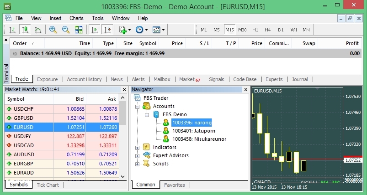The image size is (367, 195).
Task: Toggle chart auto scroll icon
Action: (x=94, y=30)
